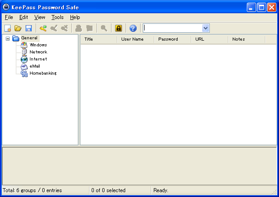The width and height of the screenshot is (279, 197).
Task: Select the Network group
Action: [x=38, y=52]
